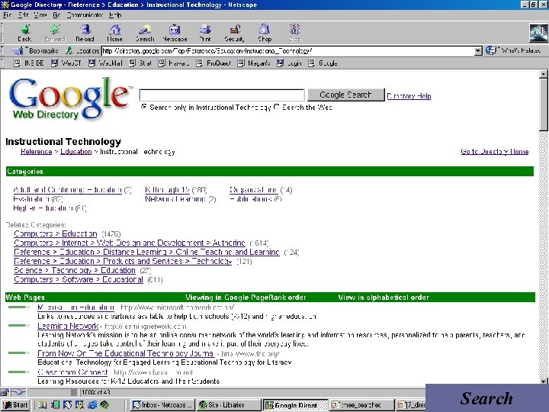Screen dimensions: 549x412
Task: Open the Go menu
Action: click(56, 15)
